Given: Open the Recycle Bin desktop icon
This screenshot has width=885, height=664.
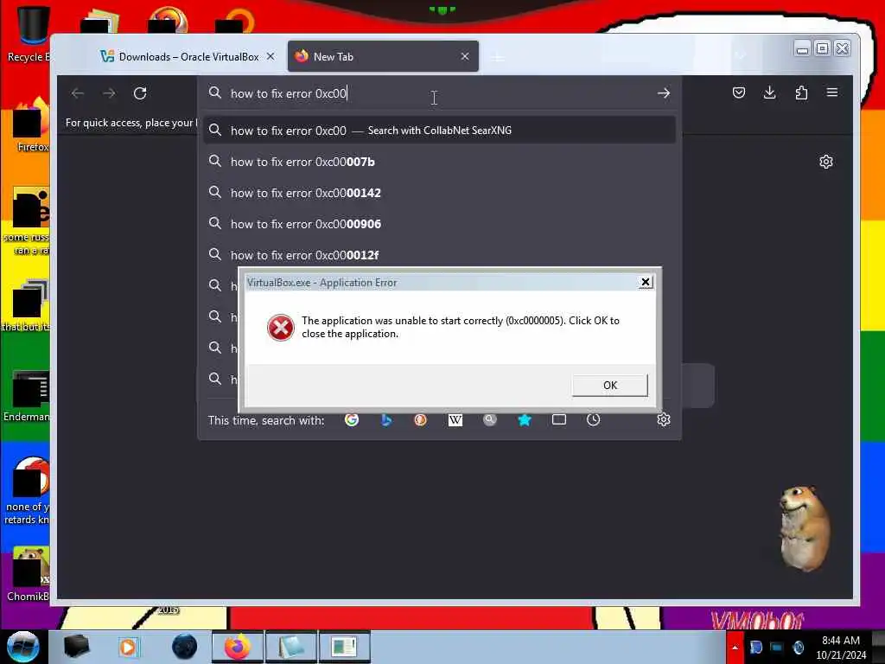Looking at the screenshot, I should [28, 34].
